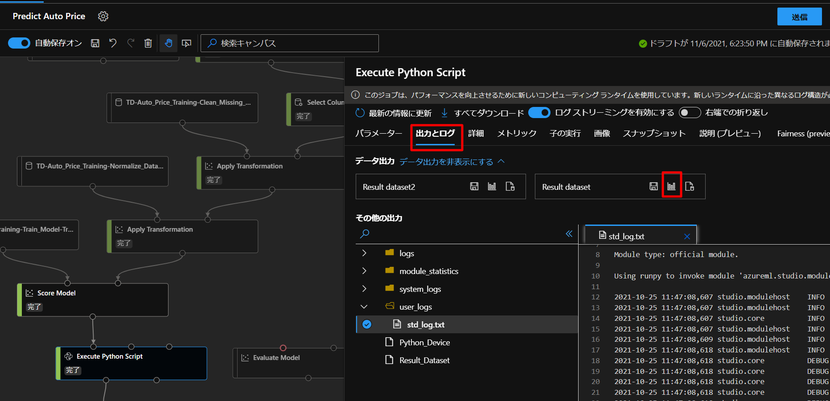Click the save draft icon in toolbar
This screenshot has width=830, height=401.
95,43
